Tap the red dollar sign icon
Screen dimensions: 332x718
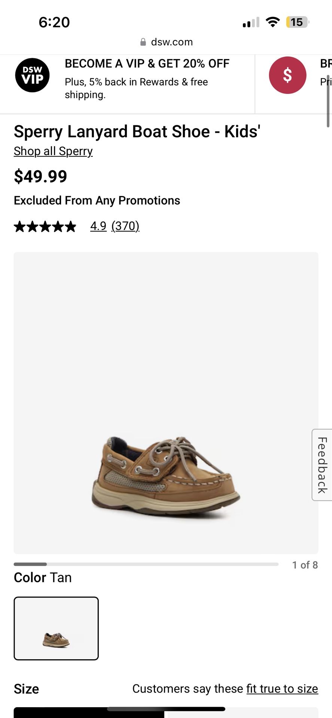[287, 75]
